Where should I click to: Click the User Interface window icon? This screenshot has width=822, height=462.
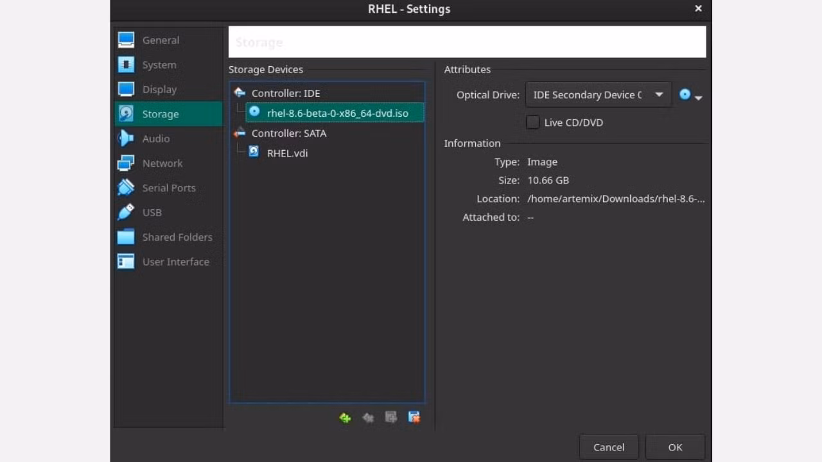click(x=126, y=262)
